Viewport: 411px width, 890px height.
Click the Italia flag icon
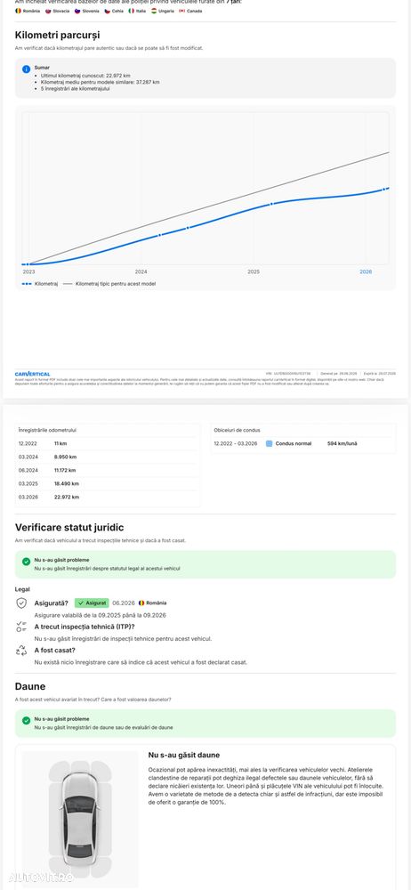(x=132, y=11)
